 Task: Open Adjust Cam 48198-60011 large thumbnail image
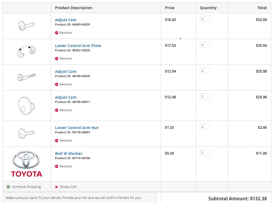[26, 105]
